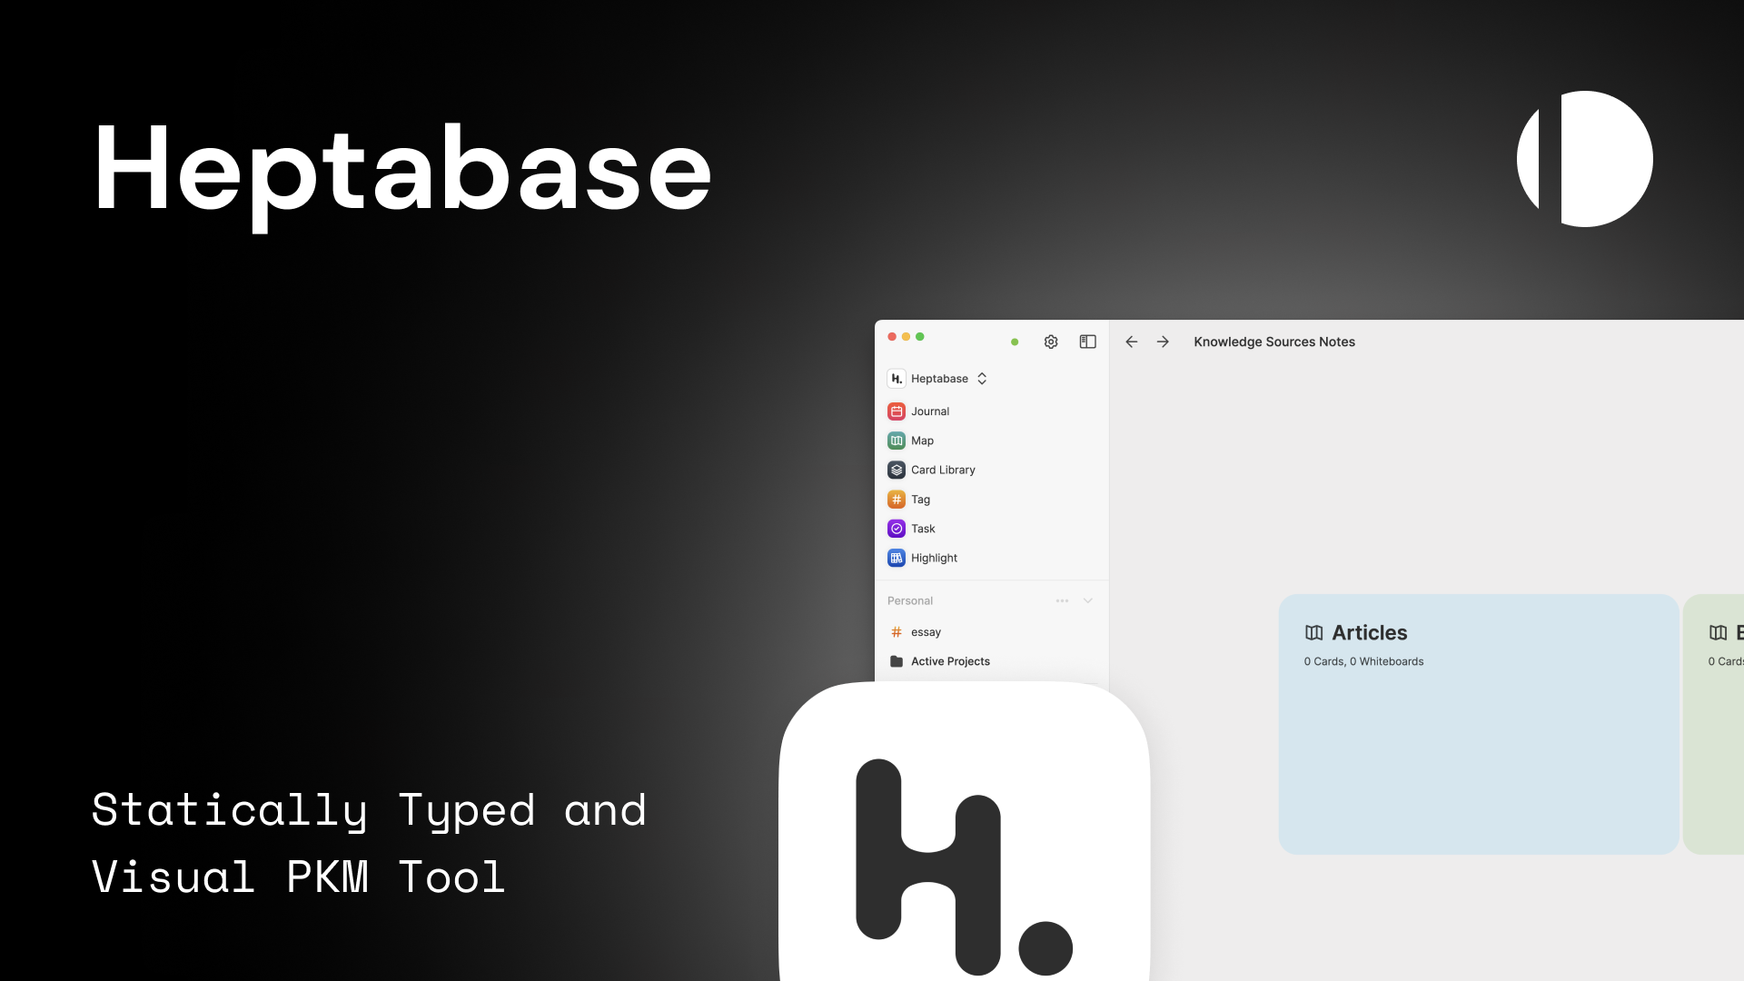Toggle the sidebar panel icon
This screenshot has width=1744, height=981.
1087,342
